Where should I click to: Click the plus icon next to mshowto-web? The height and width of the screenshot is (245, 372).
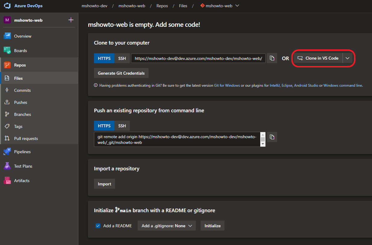(x=71, y=20)
